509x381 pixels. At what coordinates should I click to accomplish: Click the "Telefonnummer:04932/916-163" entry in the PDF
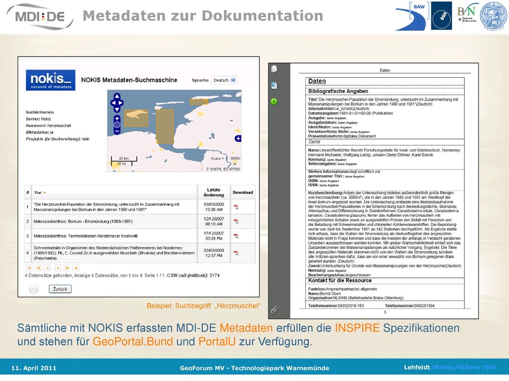(x=336, y=306)
